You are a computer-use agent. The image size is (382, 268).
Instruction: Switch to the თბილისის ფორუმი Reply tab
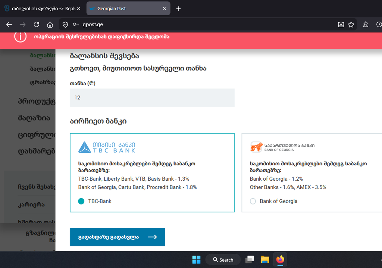click(43, 9)
